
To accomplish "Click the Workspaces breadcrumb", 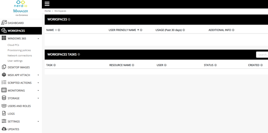I will (60, 11).
